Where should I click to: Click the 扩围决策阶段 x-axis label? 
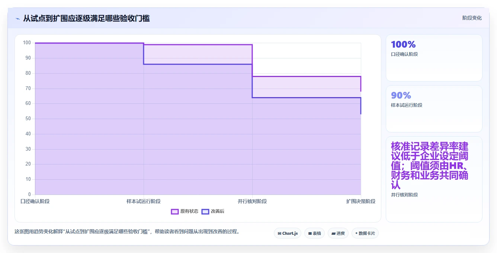pyautogui.click(x=361, y=201)
